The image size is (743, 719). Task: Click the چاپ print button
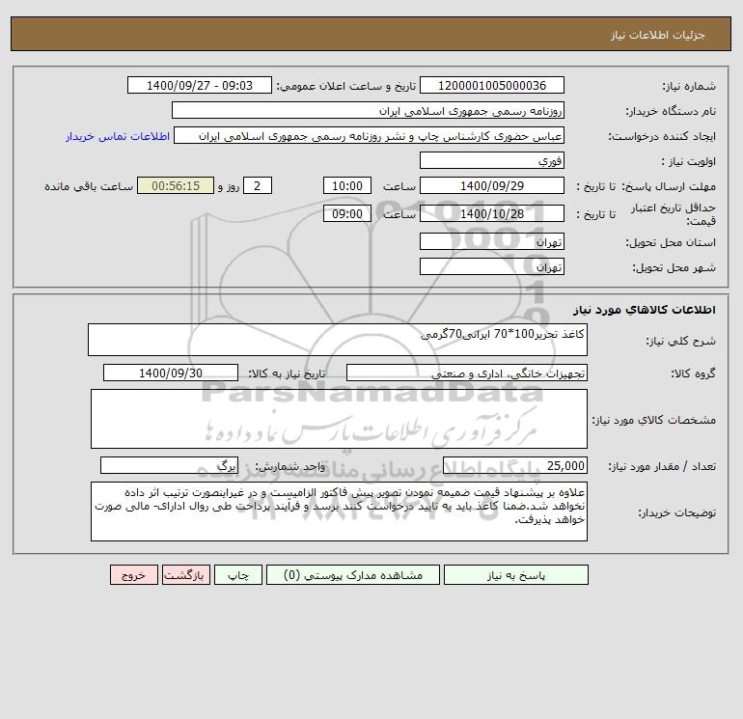[238, 575]
